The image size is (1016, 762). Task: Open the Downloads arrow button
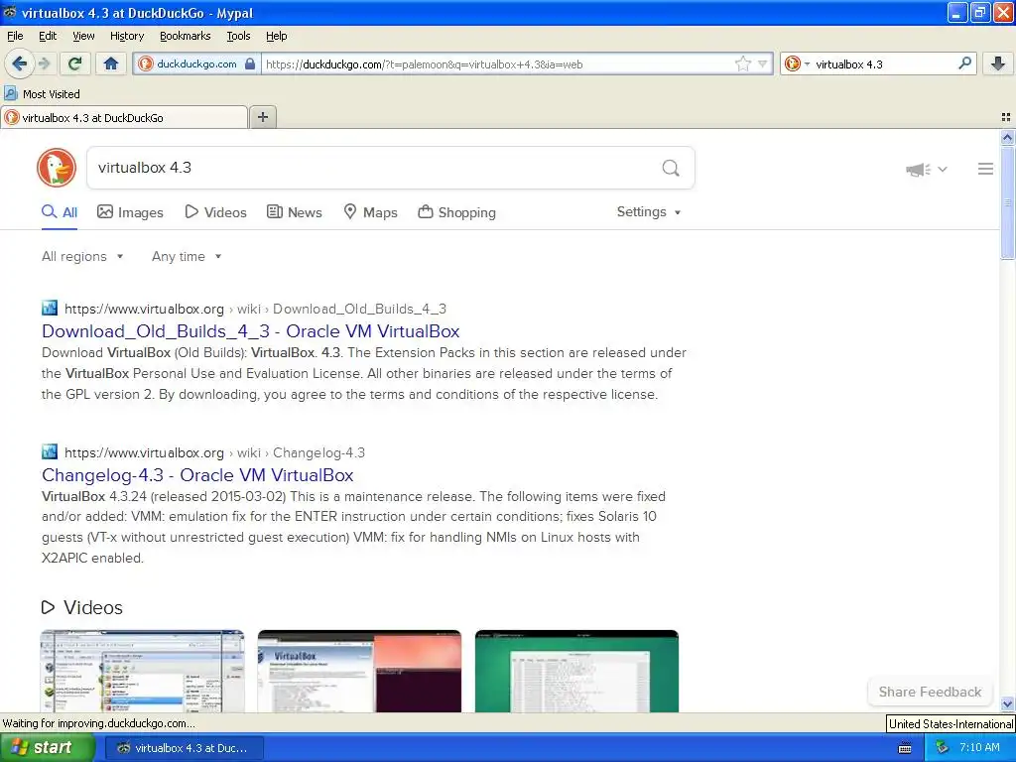click(x=998, y=63)
